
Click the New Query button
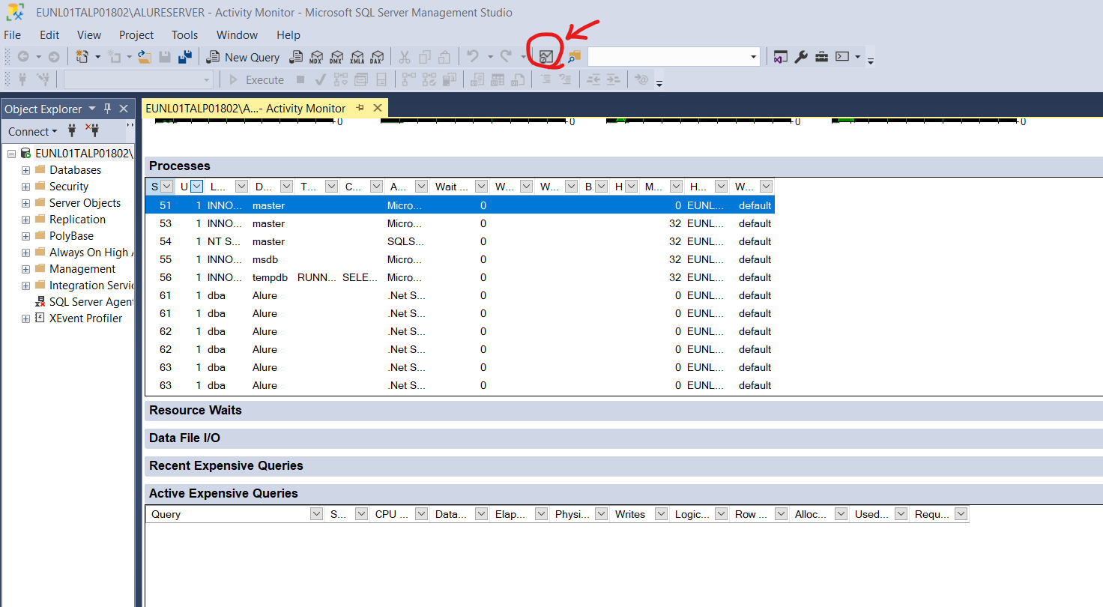pyautogui.click(x=244, y=57)
